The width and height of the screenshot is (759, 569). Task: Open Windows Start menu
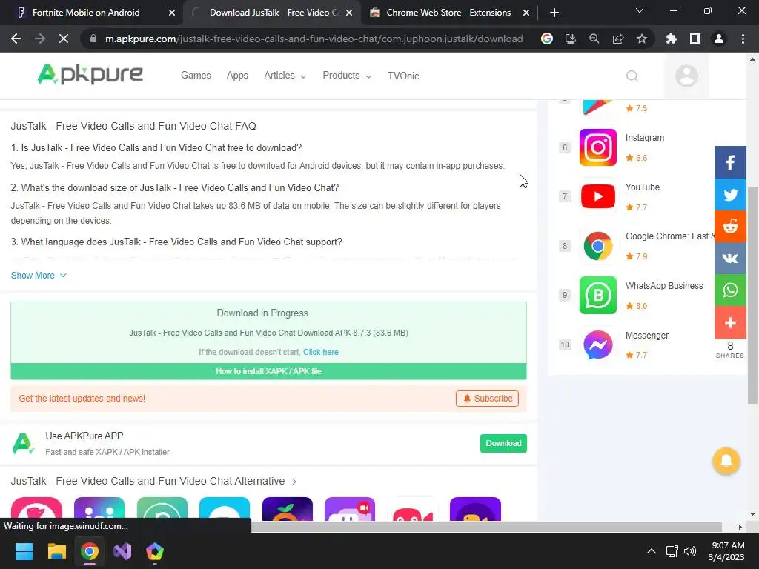[x=24, y=551]
